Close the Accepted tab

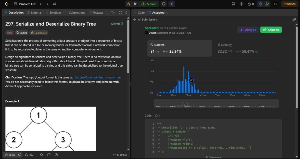pos(167,13)
